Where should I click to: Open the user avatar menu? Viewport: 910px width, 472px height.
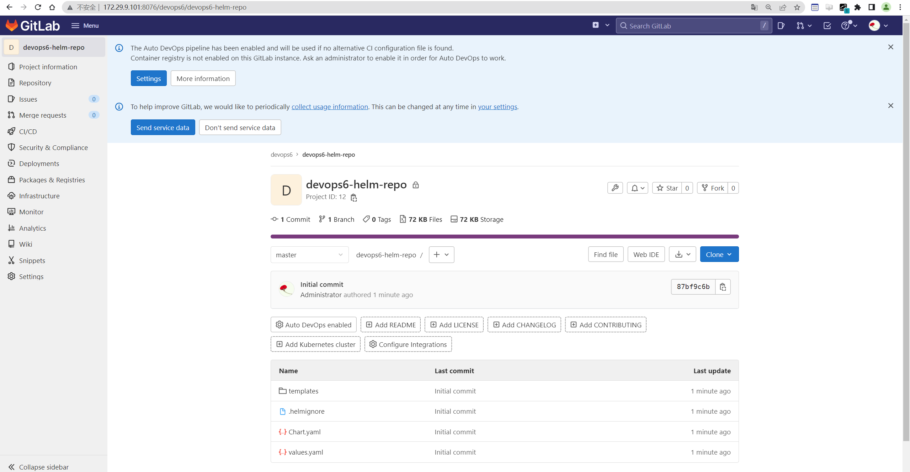point(878,26)
